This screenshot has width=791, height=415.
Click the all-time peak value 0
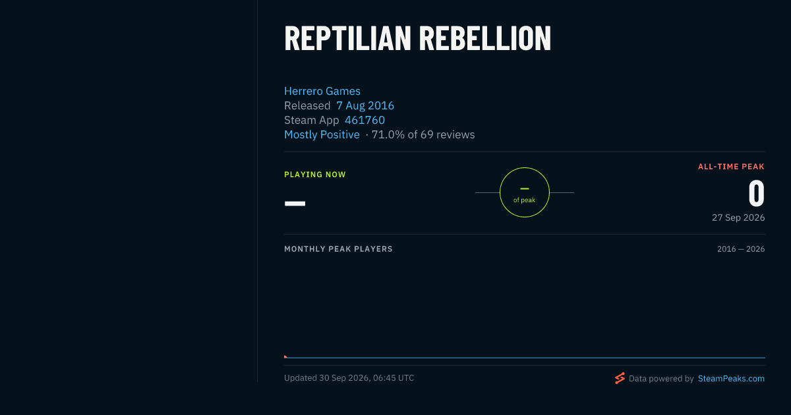click(756, 194)
